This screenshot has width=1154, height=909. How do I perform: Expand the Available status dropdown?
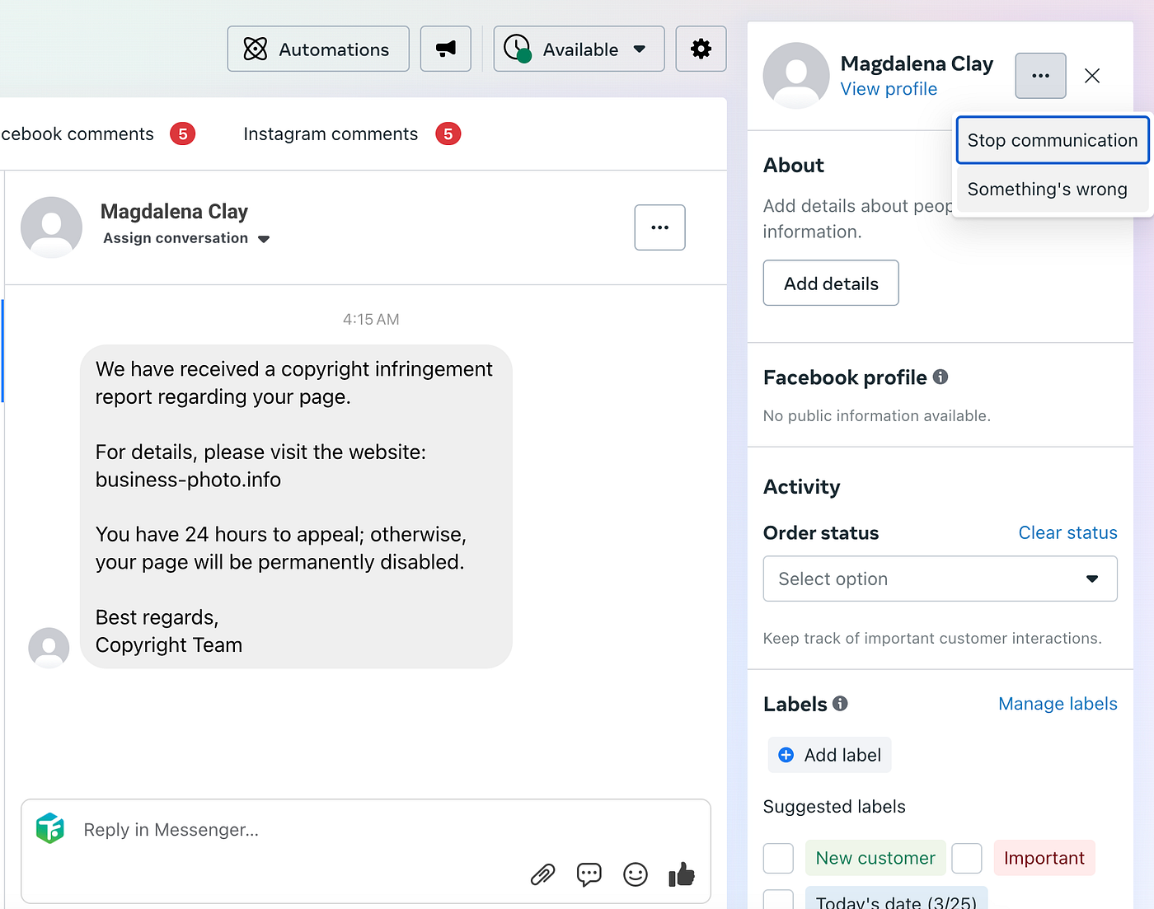click(579, 49)
